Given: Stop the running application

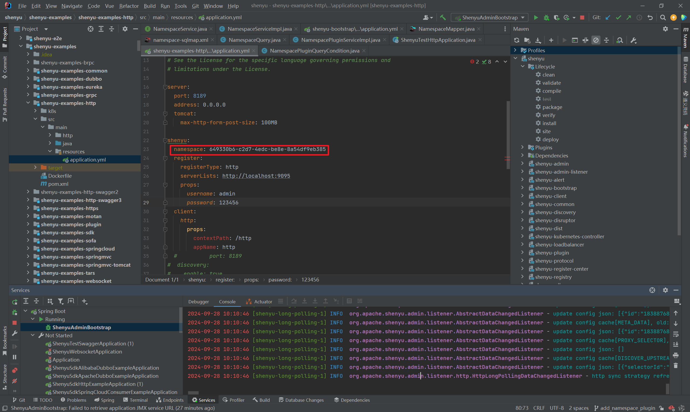Looking at the screenshot, I should 582,18.
